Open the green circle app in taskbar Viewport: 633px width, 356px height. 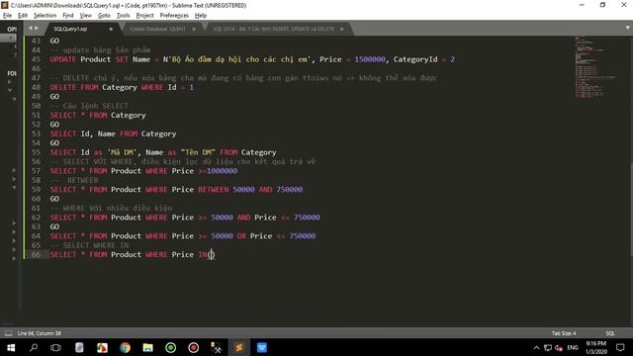(171, 347)
